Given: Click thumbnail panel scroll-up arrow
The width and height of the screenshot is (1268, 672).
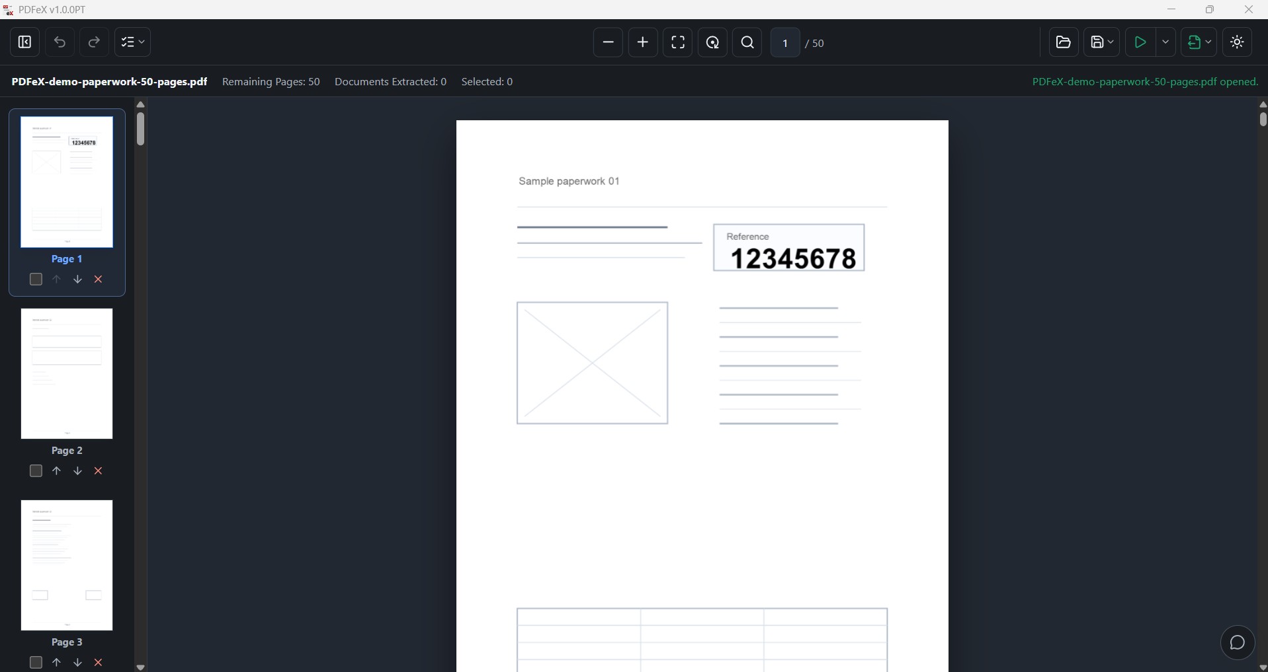Looking at the screenshot, I should click(140, 104).
